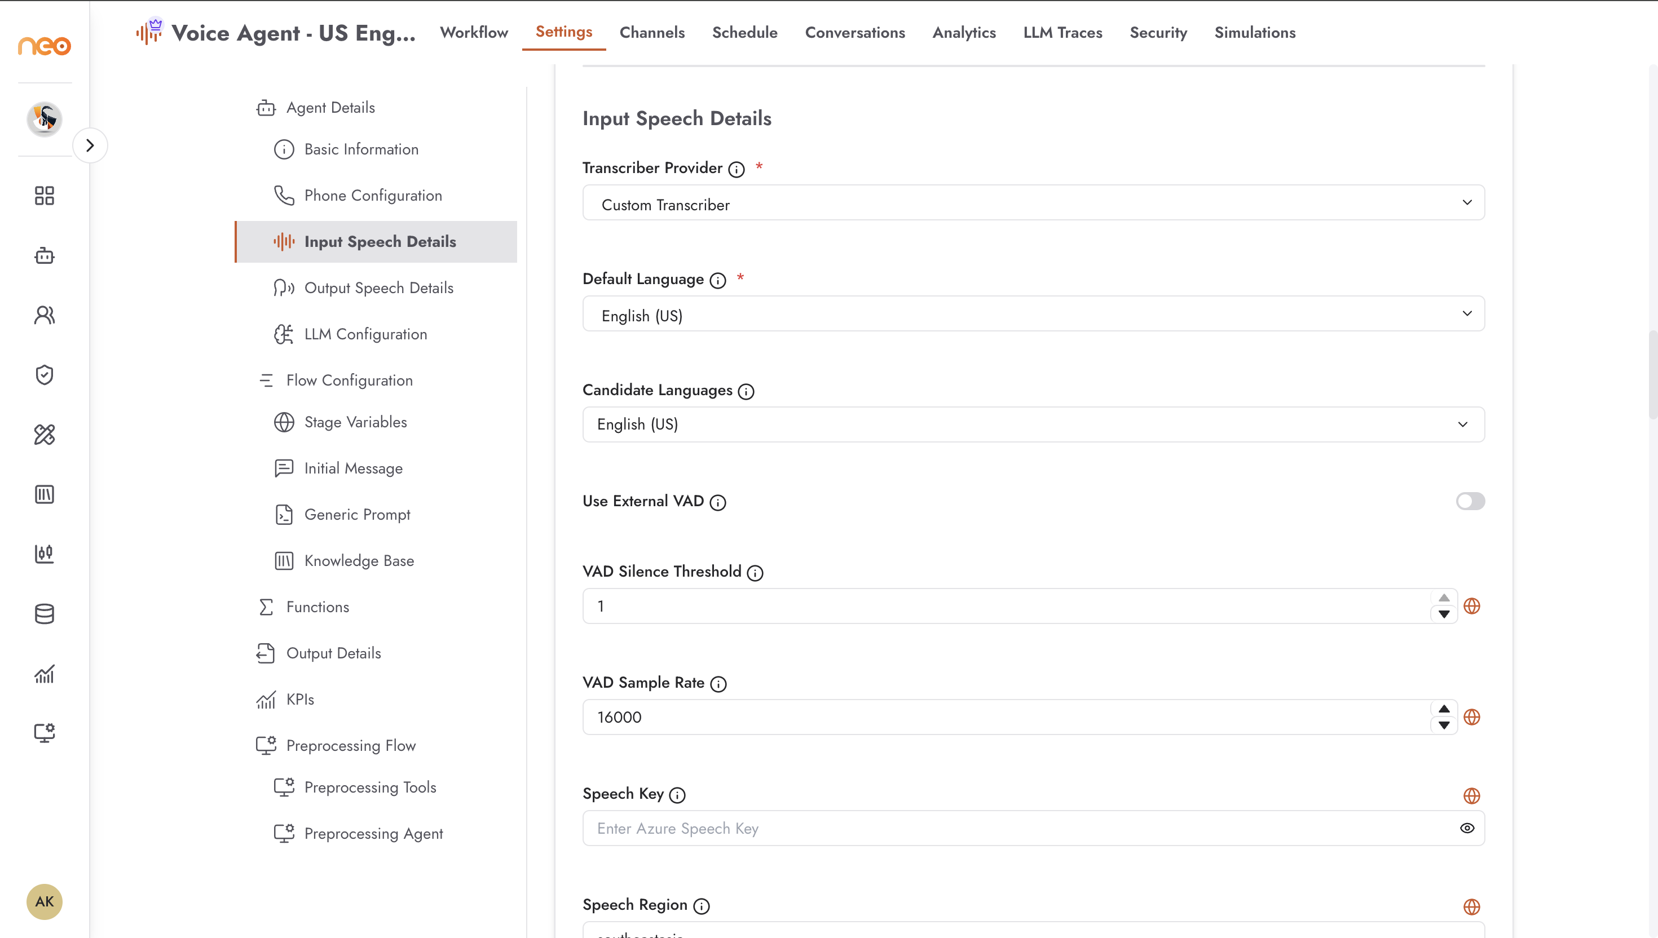Click the shield icon in left sidebar
The height and width of the screenshot is (938, 1658).
[45, 374]
